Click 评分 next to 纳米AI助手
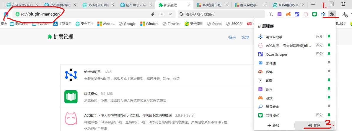 pos(319,37)
